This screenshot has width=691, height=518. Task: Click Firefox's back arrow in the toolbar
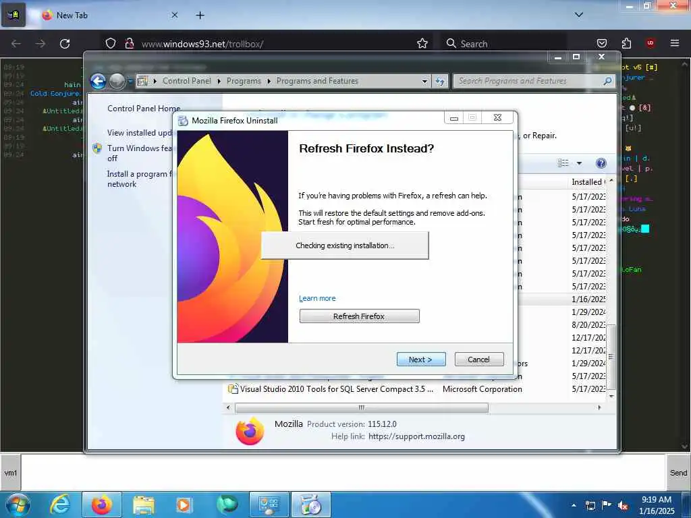16,44
